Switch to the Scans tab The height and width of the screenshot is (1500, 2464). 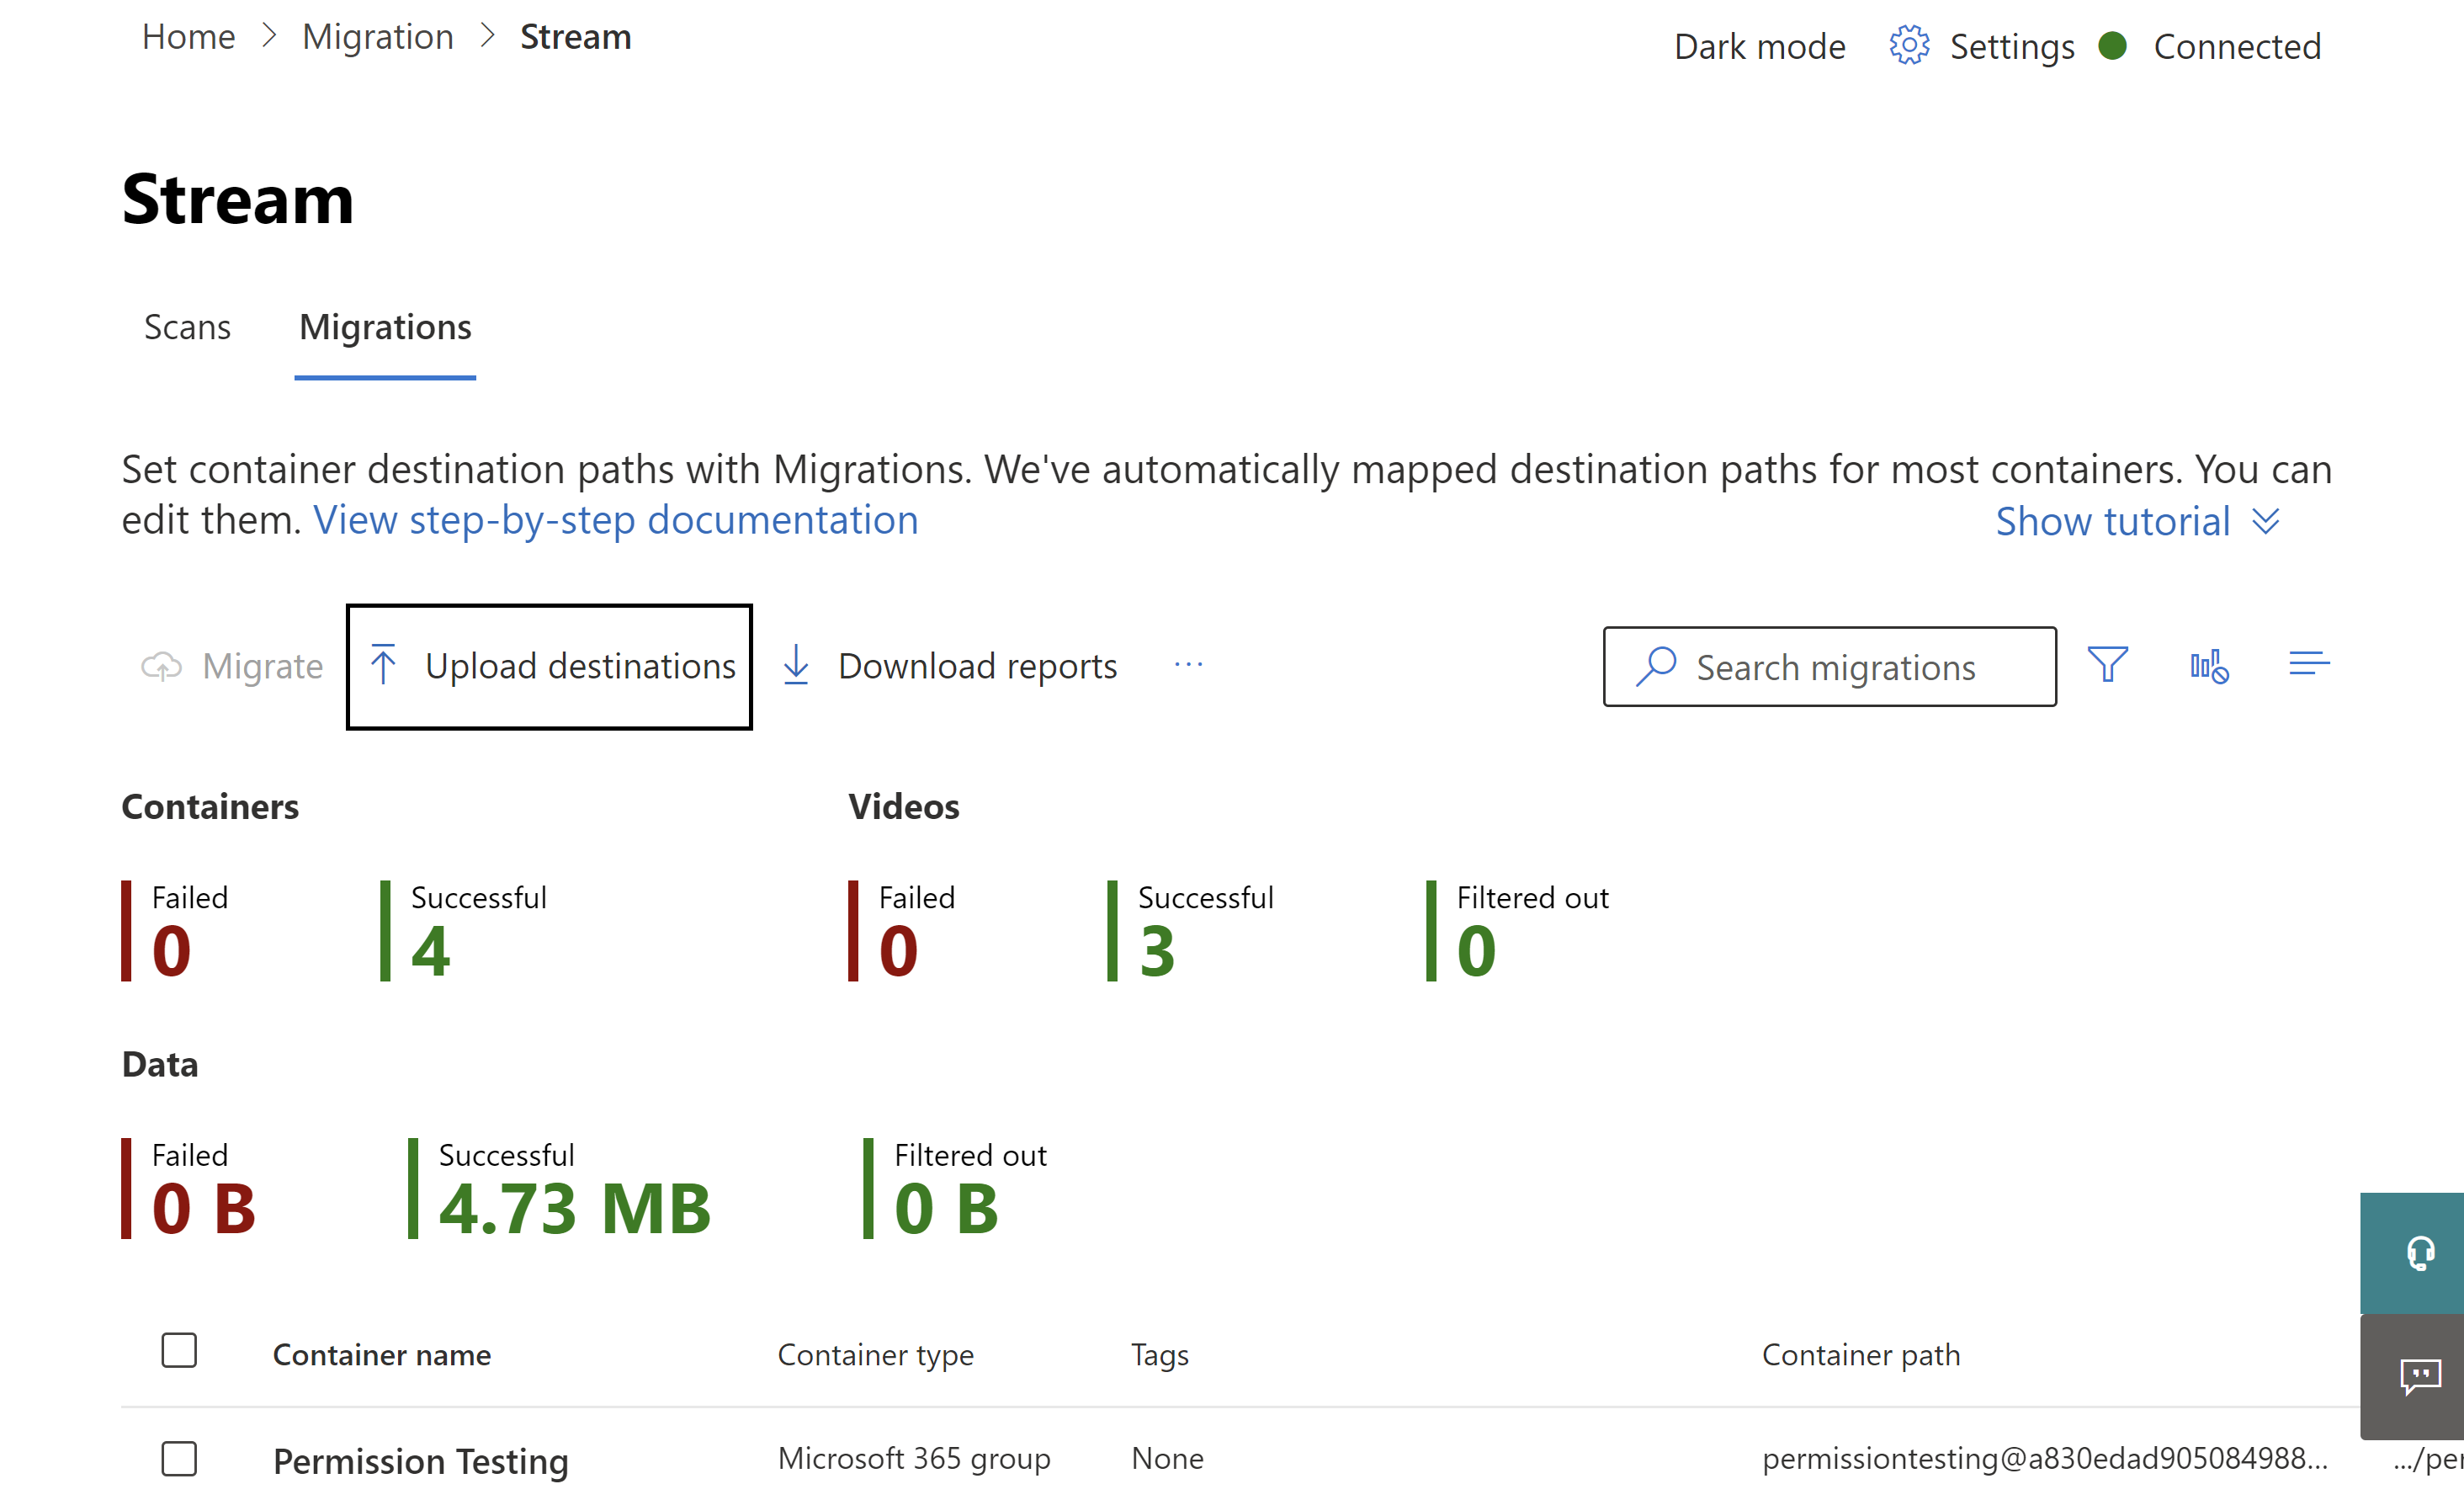[185, 326]
